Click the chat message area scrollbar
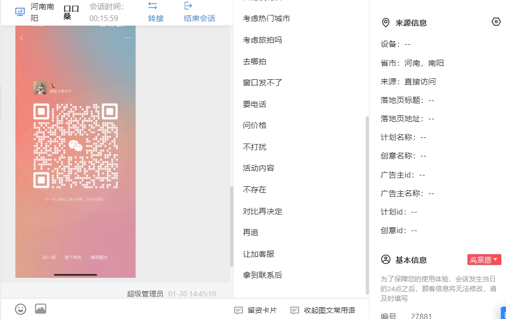The height and width of the screenshot is (319, 506). point(231,226)
